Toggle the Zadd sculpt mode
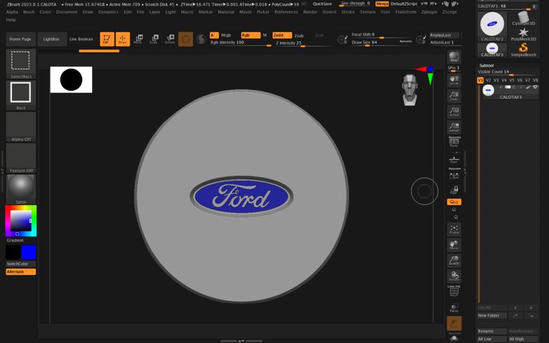The image size is (549, 343). [x=281, y=35]
